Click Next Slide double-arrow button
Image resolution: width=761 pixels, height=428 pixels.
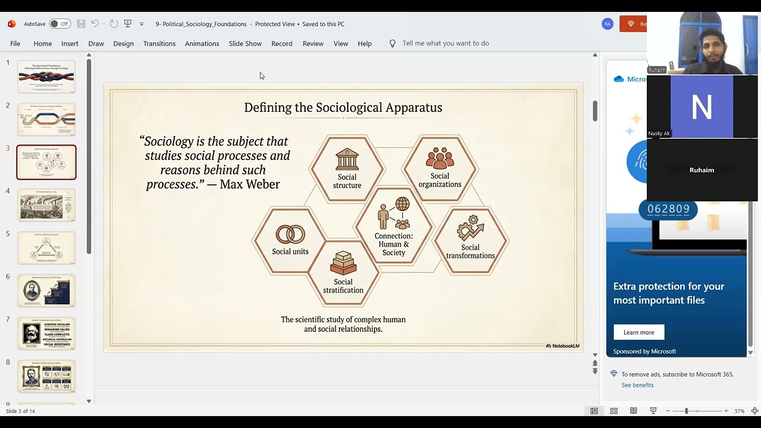[595, 371]
